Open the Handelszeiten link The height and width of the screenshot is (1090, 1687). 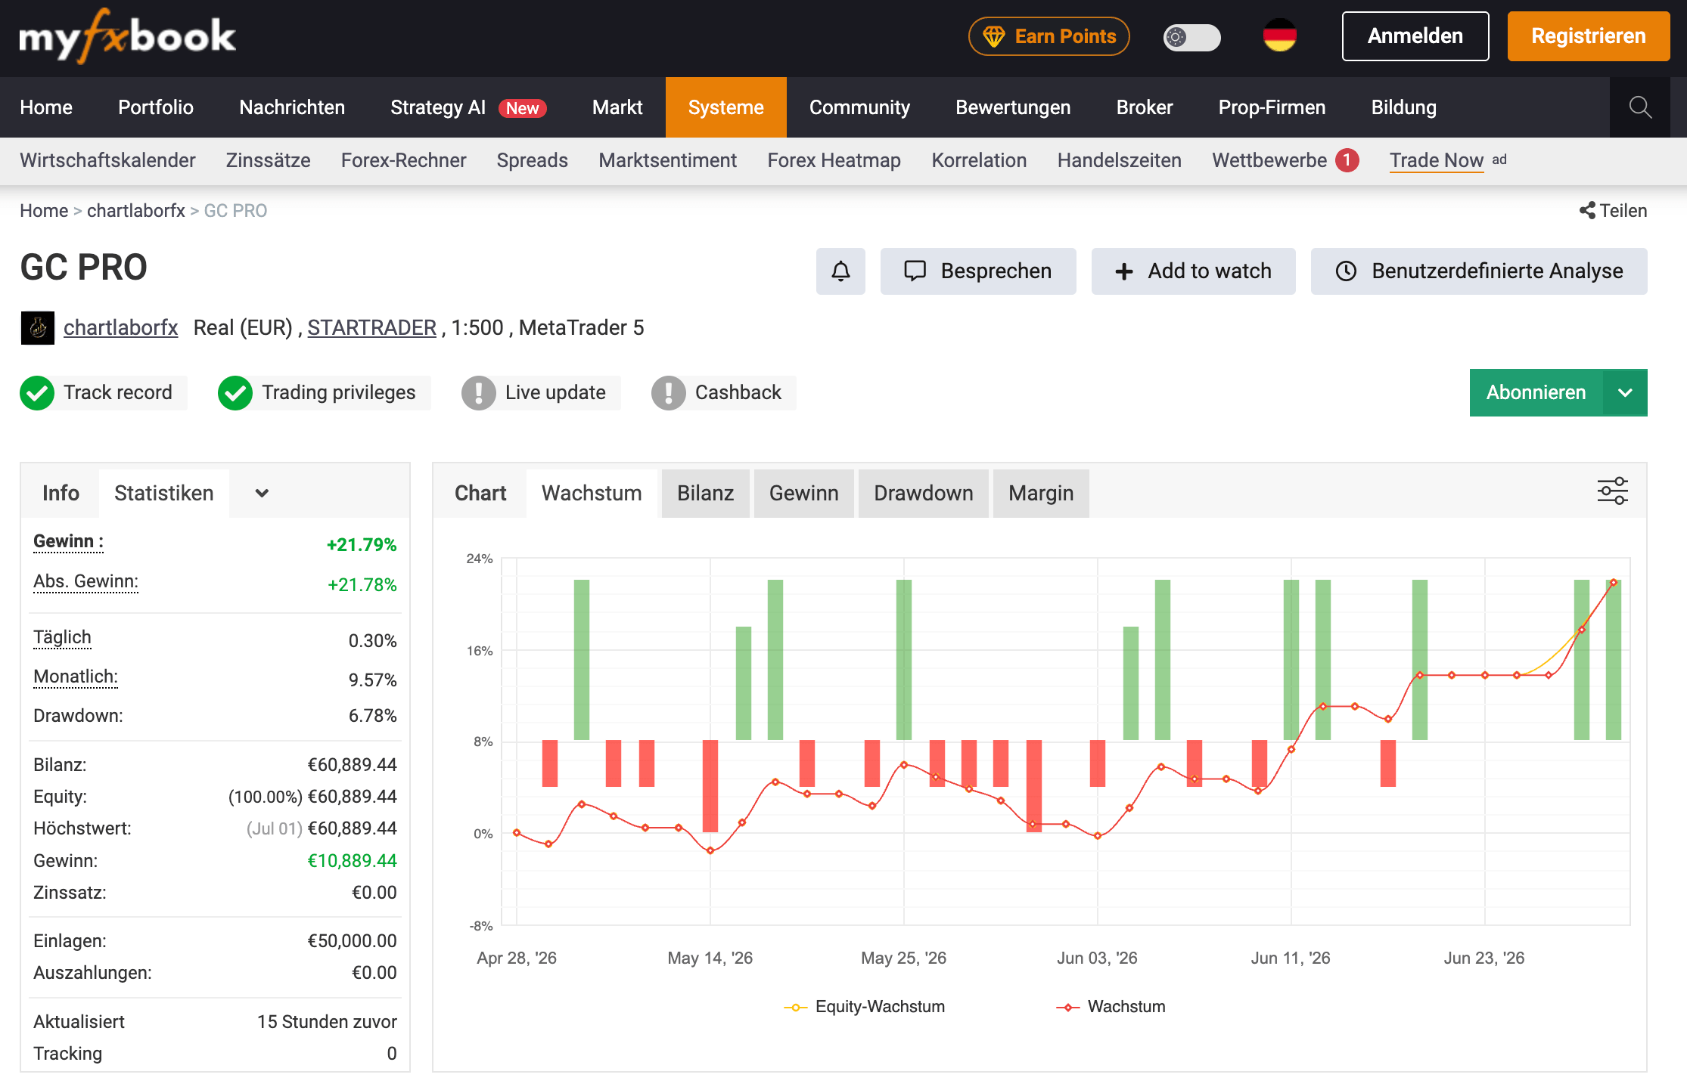(1120, 160)
